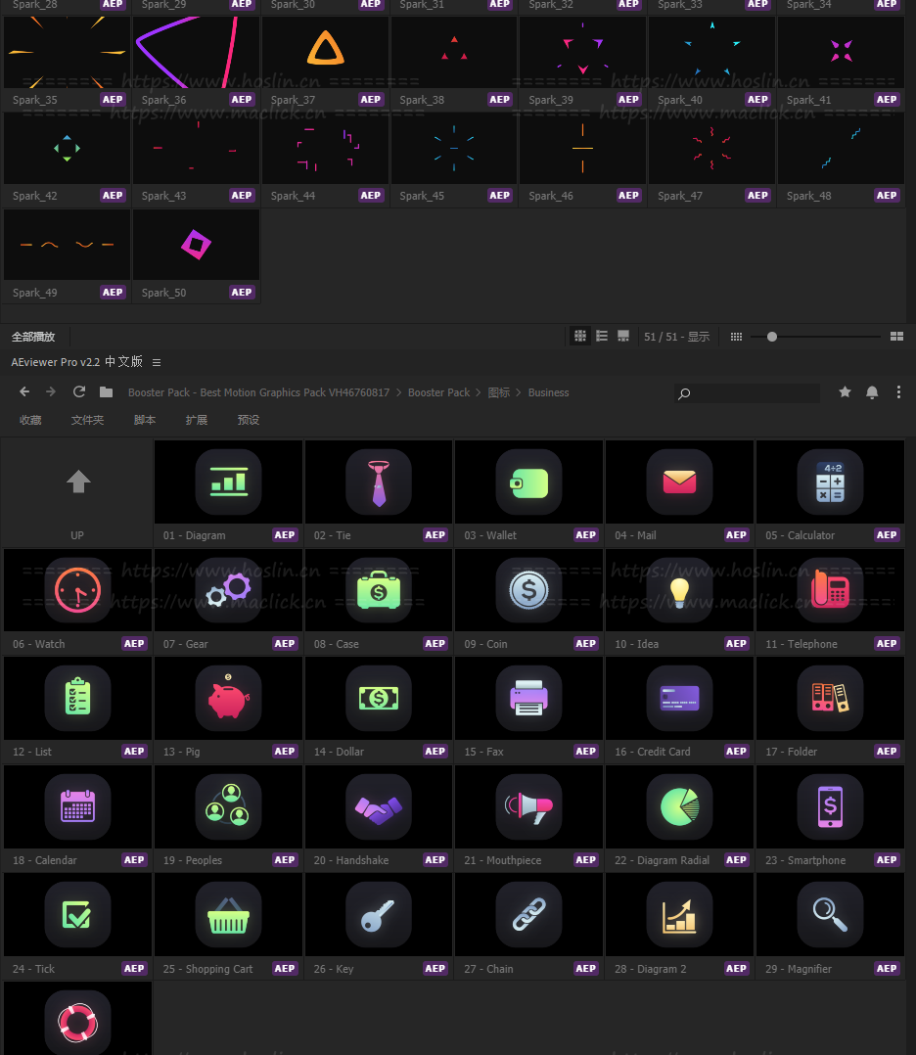Select the 26 - Key item
The width and height of the screenshot is (916, 1055).
[x=379, y=926]
